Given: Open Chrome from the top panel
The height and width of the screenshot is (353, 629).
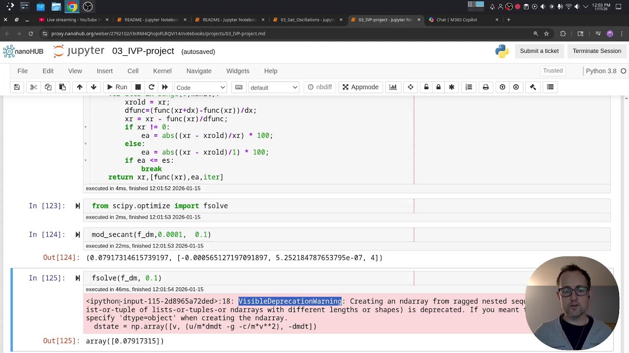Looking at the screenshot, I should 72,6.
